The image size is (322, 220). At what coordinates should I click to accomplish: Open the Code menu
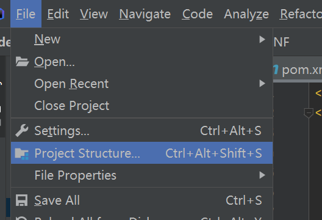click(x=198, y=14)
